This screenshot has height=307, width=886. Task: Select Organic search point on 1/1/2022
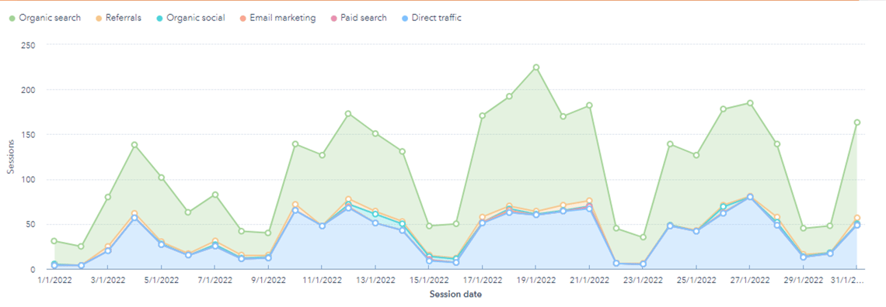pyautogui.click(x=54, y=241)
